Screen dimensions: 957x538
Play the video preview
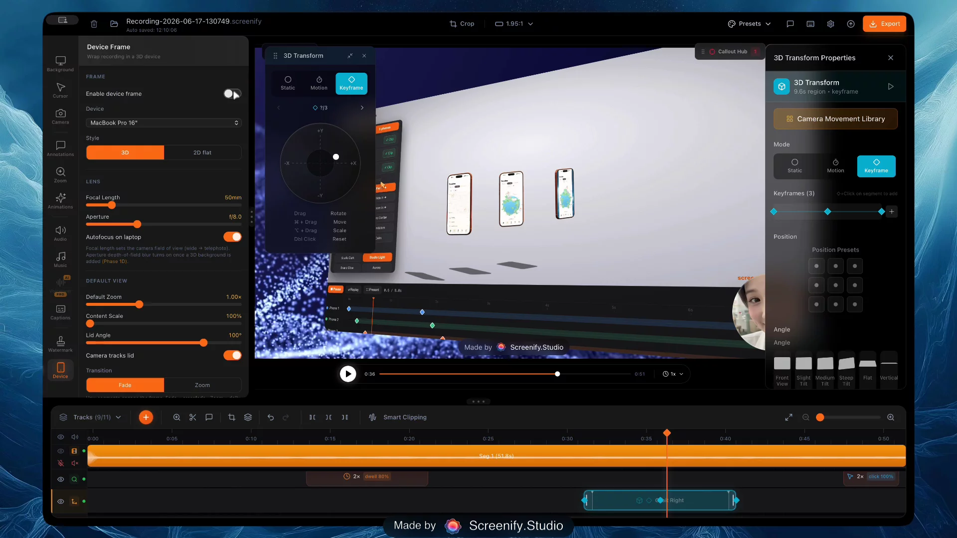point(348,374)
